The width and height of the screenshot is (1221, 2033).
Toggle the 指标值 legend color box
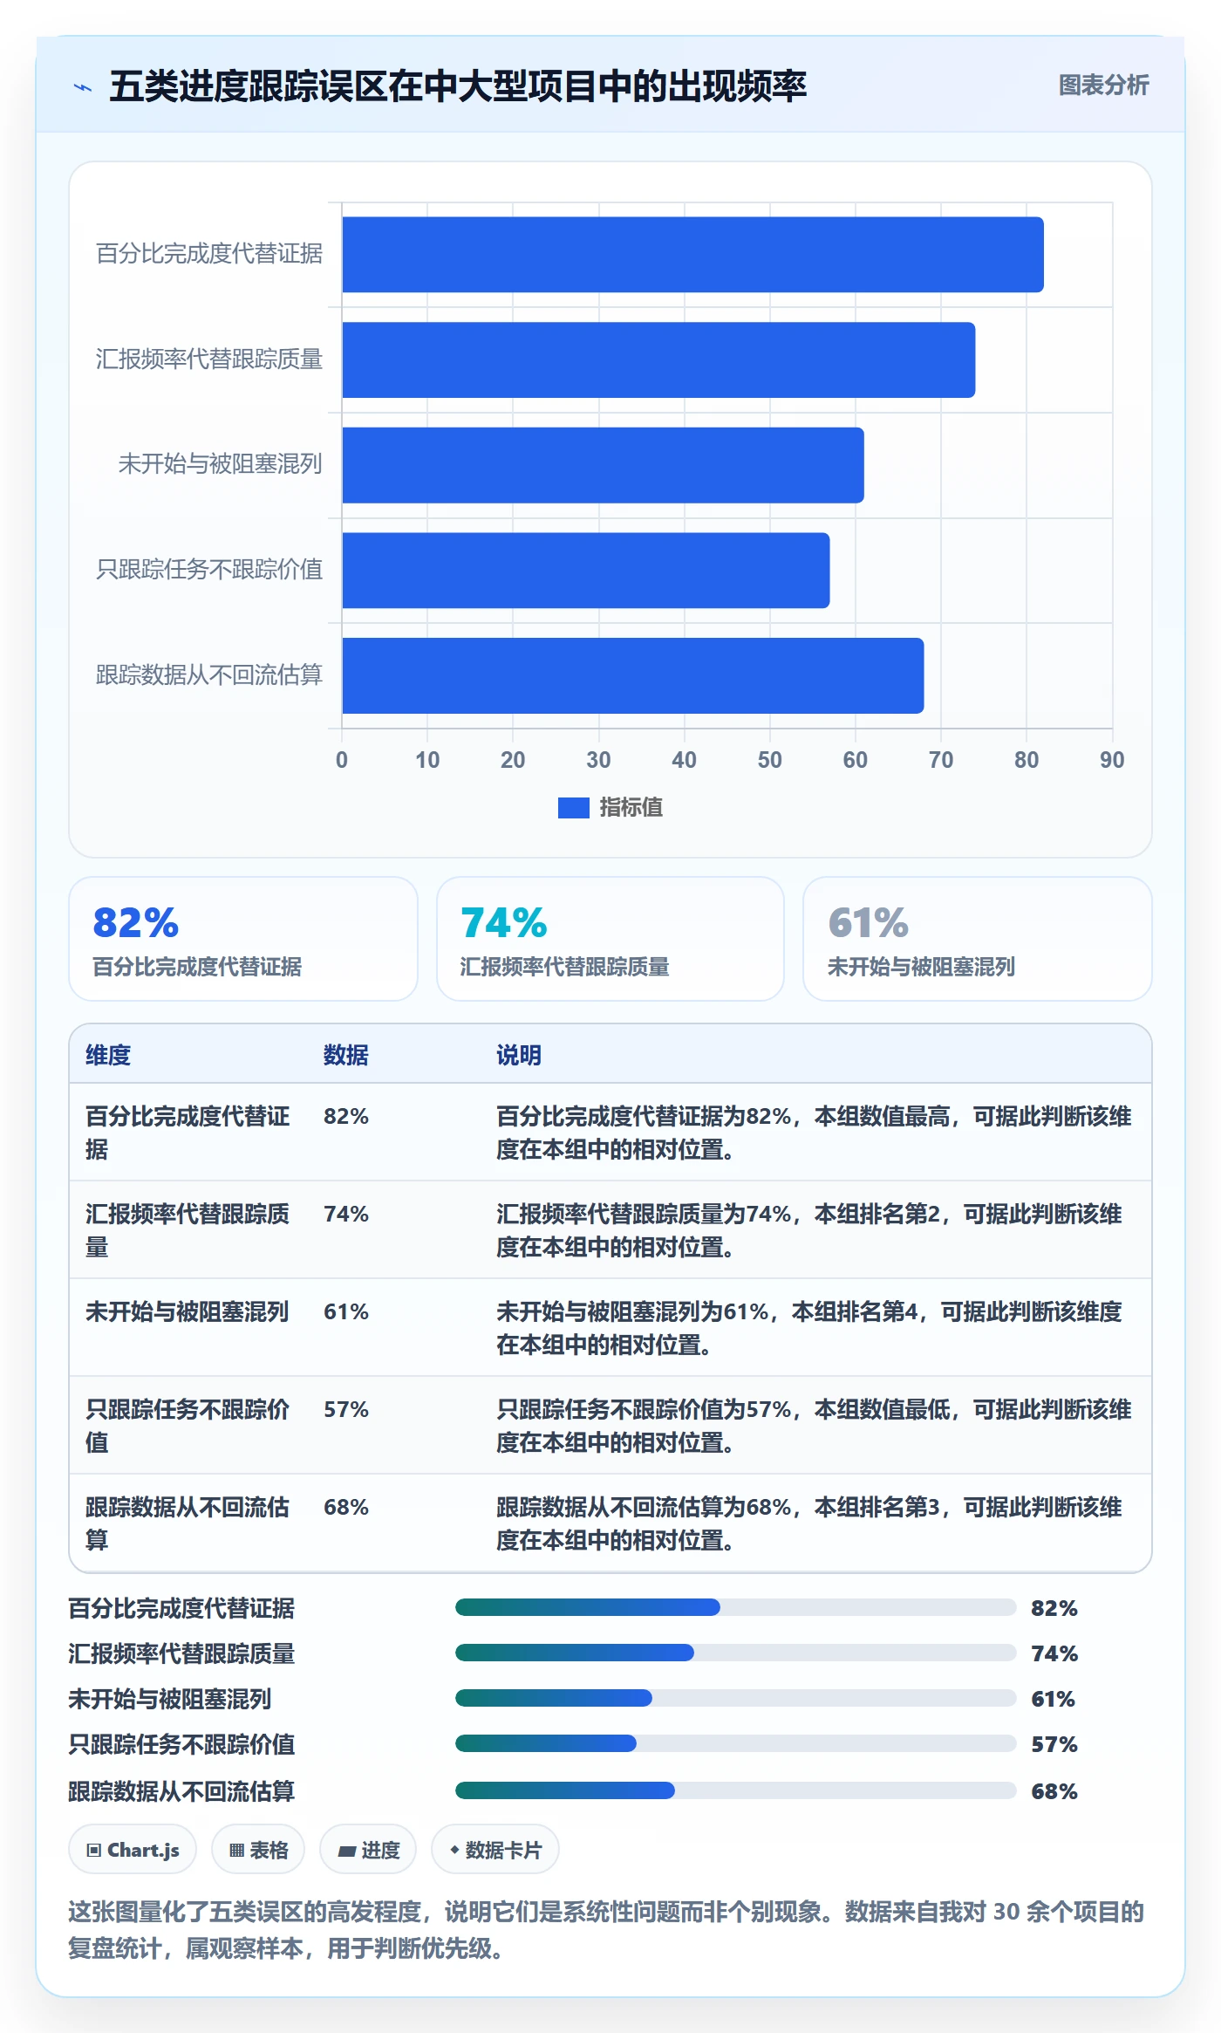click(573, 808)
